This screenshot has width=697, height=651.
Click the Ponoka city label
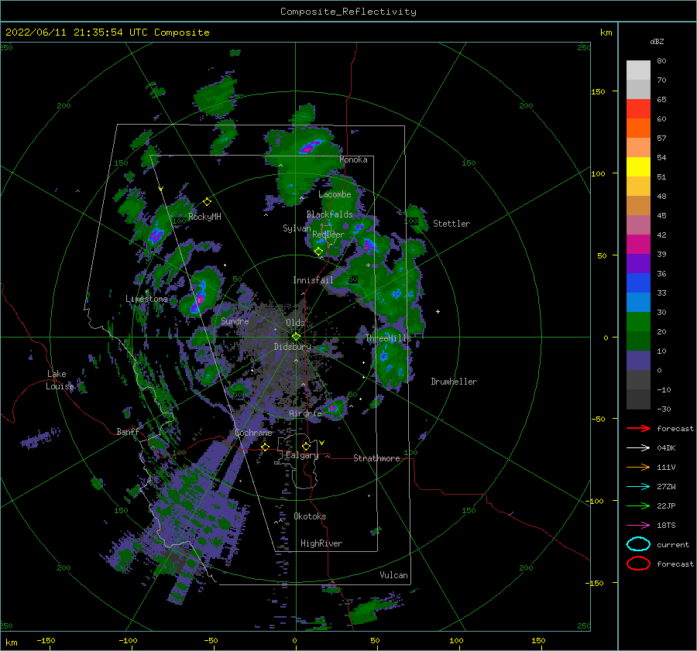point(353,159)
